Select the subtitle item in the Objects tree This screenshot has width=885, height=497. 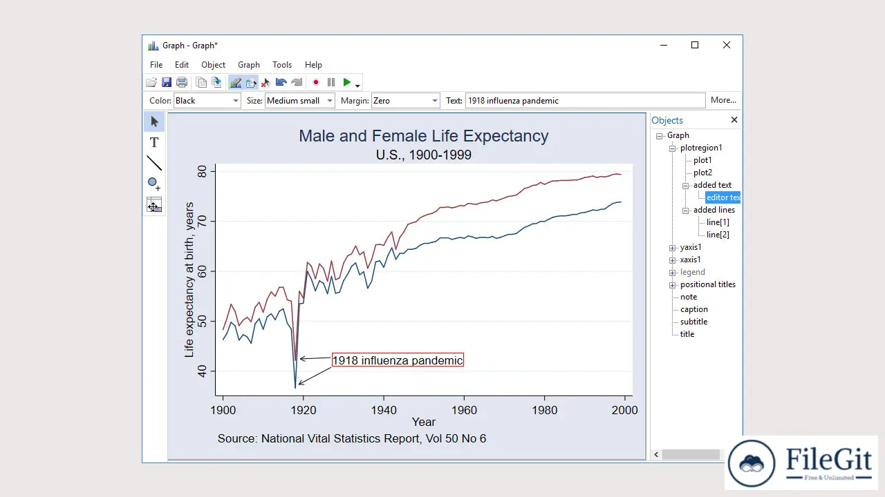693,322
